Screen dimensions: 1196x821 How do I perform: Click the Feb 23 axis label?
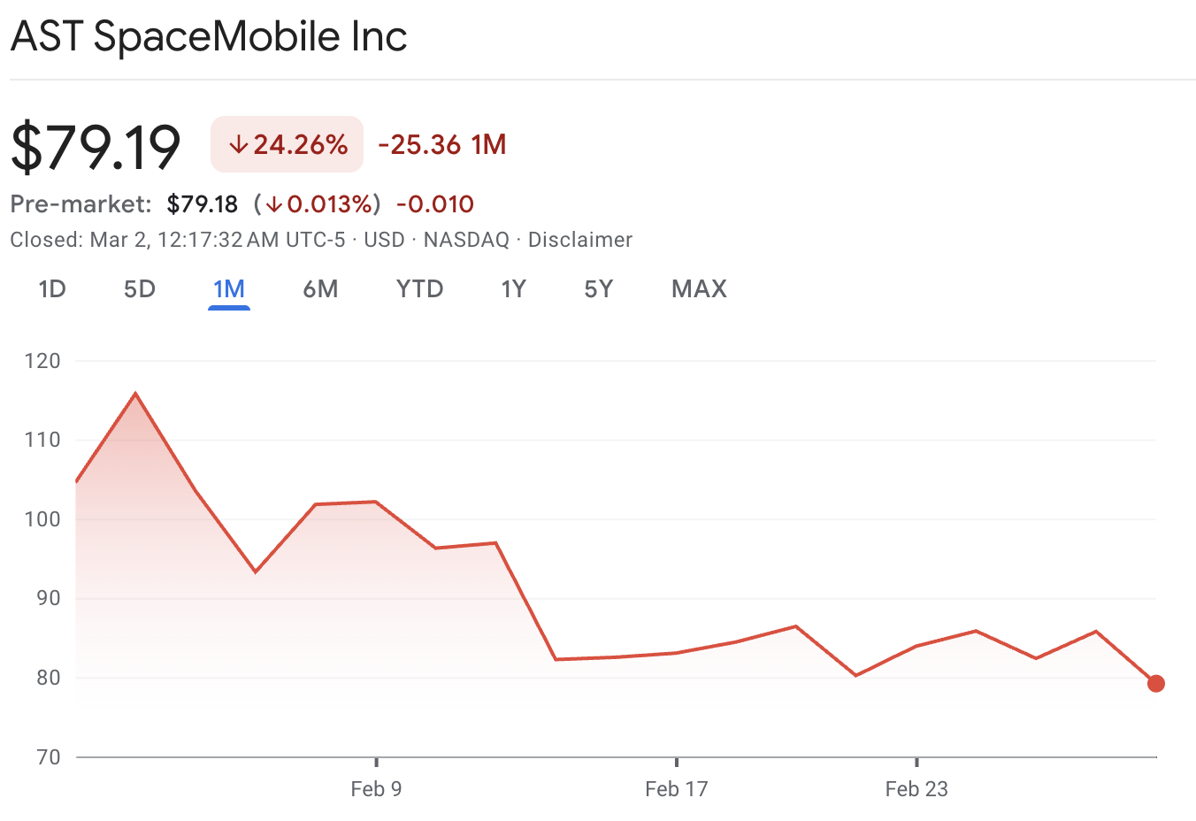[916, 789]
